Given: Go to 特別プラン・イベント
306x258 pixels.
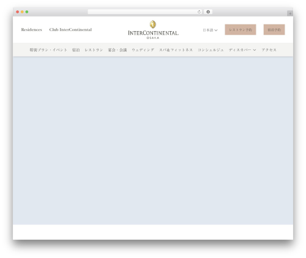Looking at the screenshot, I should tap(48, 50).
